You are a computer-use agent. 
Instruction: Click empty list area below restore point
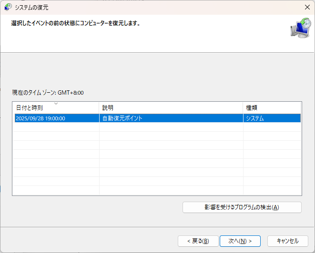(x=157, y=162)
